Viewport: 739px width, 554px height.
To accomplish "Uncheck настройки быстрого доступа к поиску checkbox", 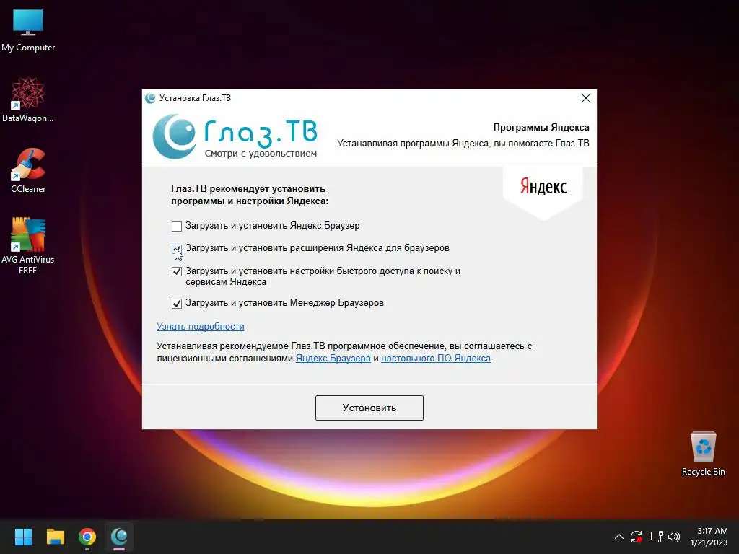I will tap(177, 272).
